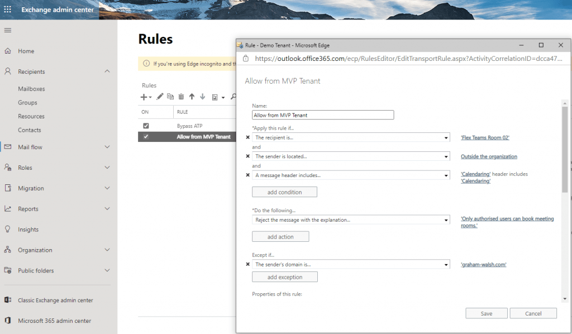Image resolution: width=572 pixels, height=334 pixels.
Task: Open the Insights page
Action: [x=28, y=230]
